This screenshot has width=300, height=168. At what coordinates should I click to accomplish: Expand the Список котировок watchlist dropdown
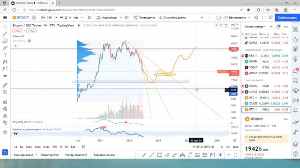pyautogui.click(x=255, y=27)
